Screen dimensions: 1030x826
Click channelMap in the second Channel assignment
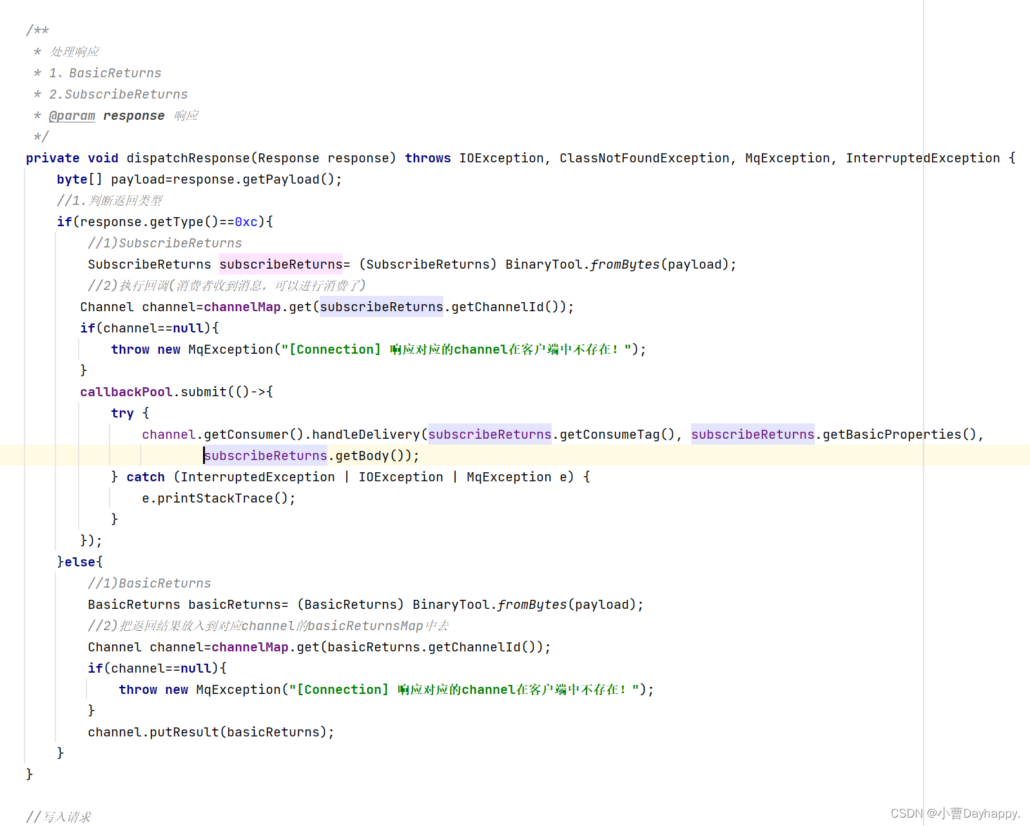coord(250,647)
